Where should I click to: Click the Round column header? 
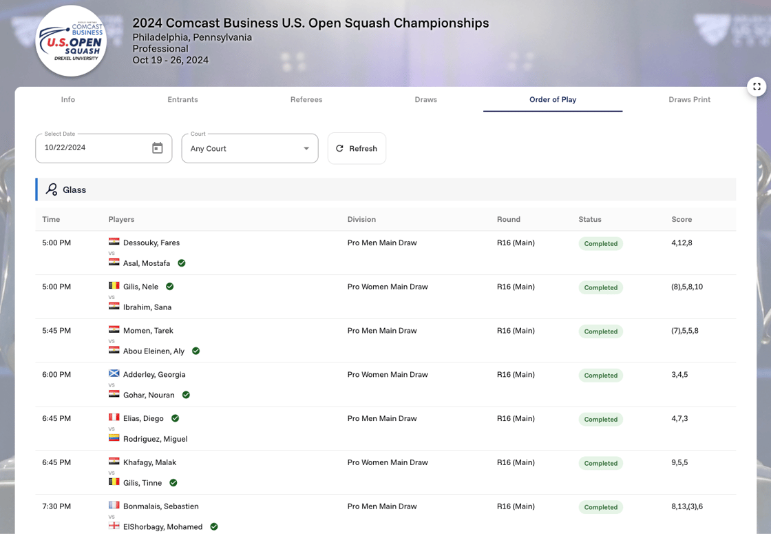509,220
